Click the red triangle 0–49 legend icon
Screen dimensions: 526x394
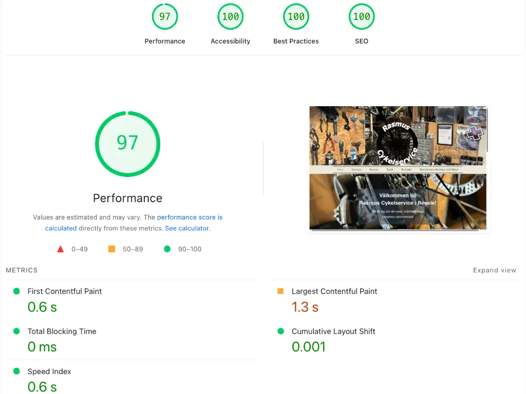(60, 249)
